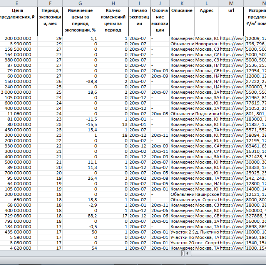This screenshot has height=265, width=266.
Task: Open the url in the 4 620 000 row
Action: click(231, 248)
